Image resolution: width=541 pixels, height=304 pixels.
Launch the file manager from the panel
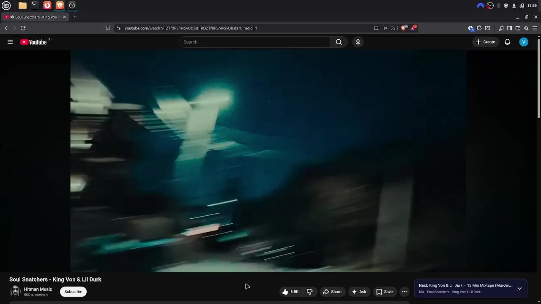click(x=22, y=5)
